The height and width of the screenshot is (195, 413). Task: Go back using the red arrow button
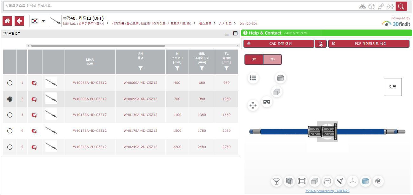tap(19, 21)
